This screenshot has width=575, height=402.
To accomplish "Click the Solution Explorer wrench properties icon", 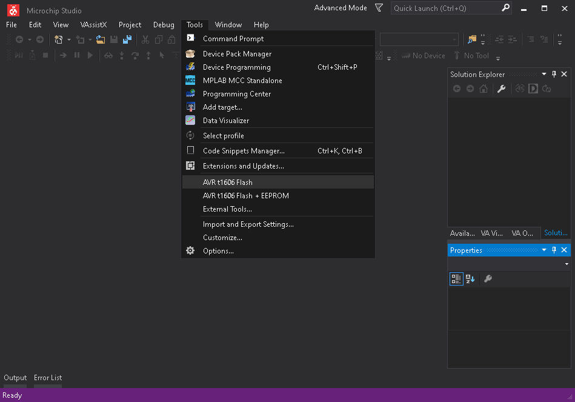I will tap(501, 89).
